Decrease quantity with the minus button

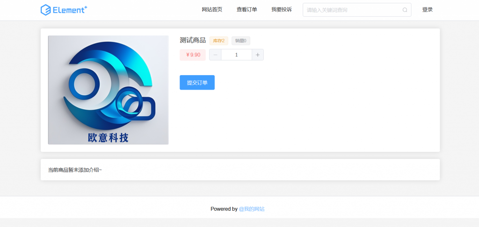215,55
